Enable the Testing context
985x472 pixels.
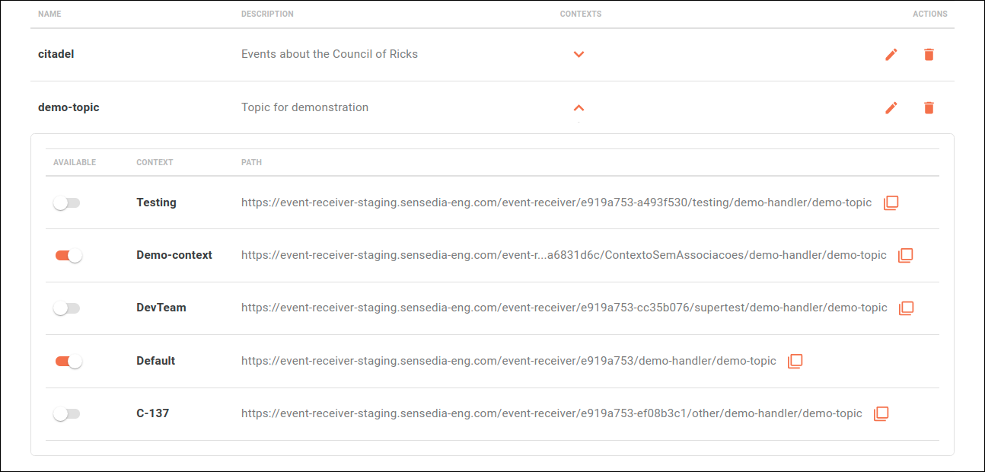pyautogui.click(x=66, y=203)
